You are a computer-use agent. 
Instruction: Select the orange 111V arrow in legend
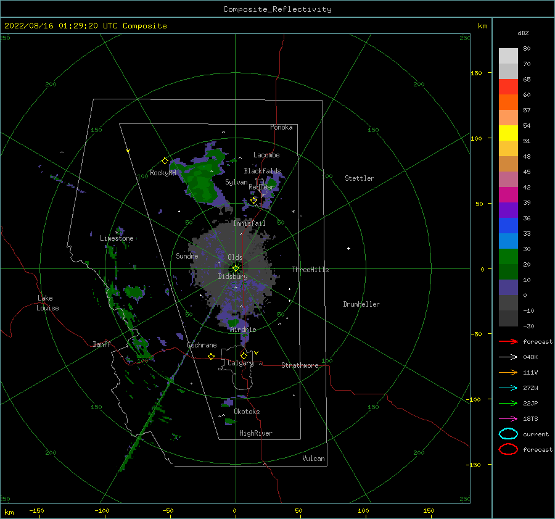point(508,372)
